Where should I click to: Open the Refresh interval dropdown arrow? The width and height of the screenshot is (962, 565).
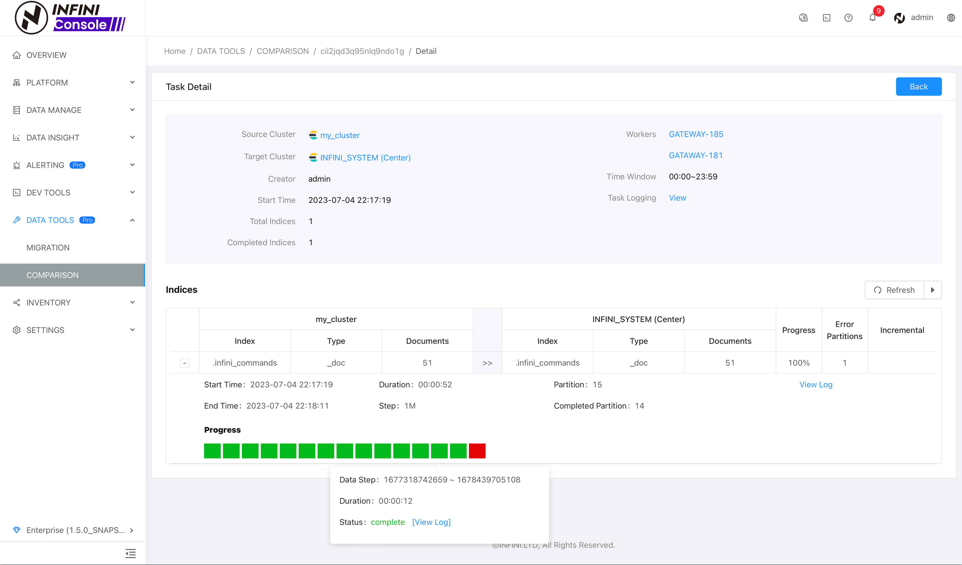pos(932,290)
